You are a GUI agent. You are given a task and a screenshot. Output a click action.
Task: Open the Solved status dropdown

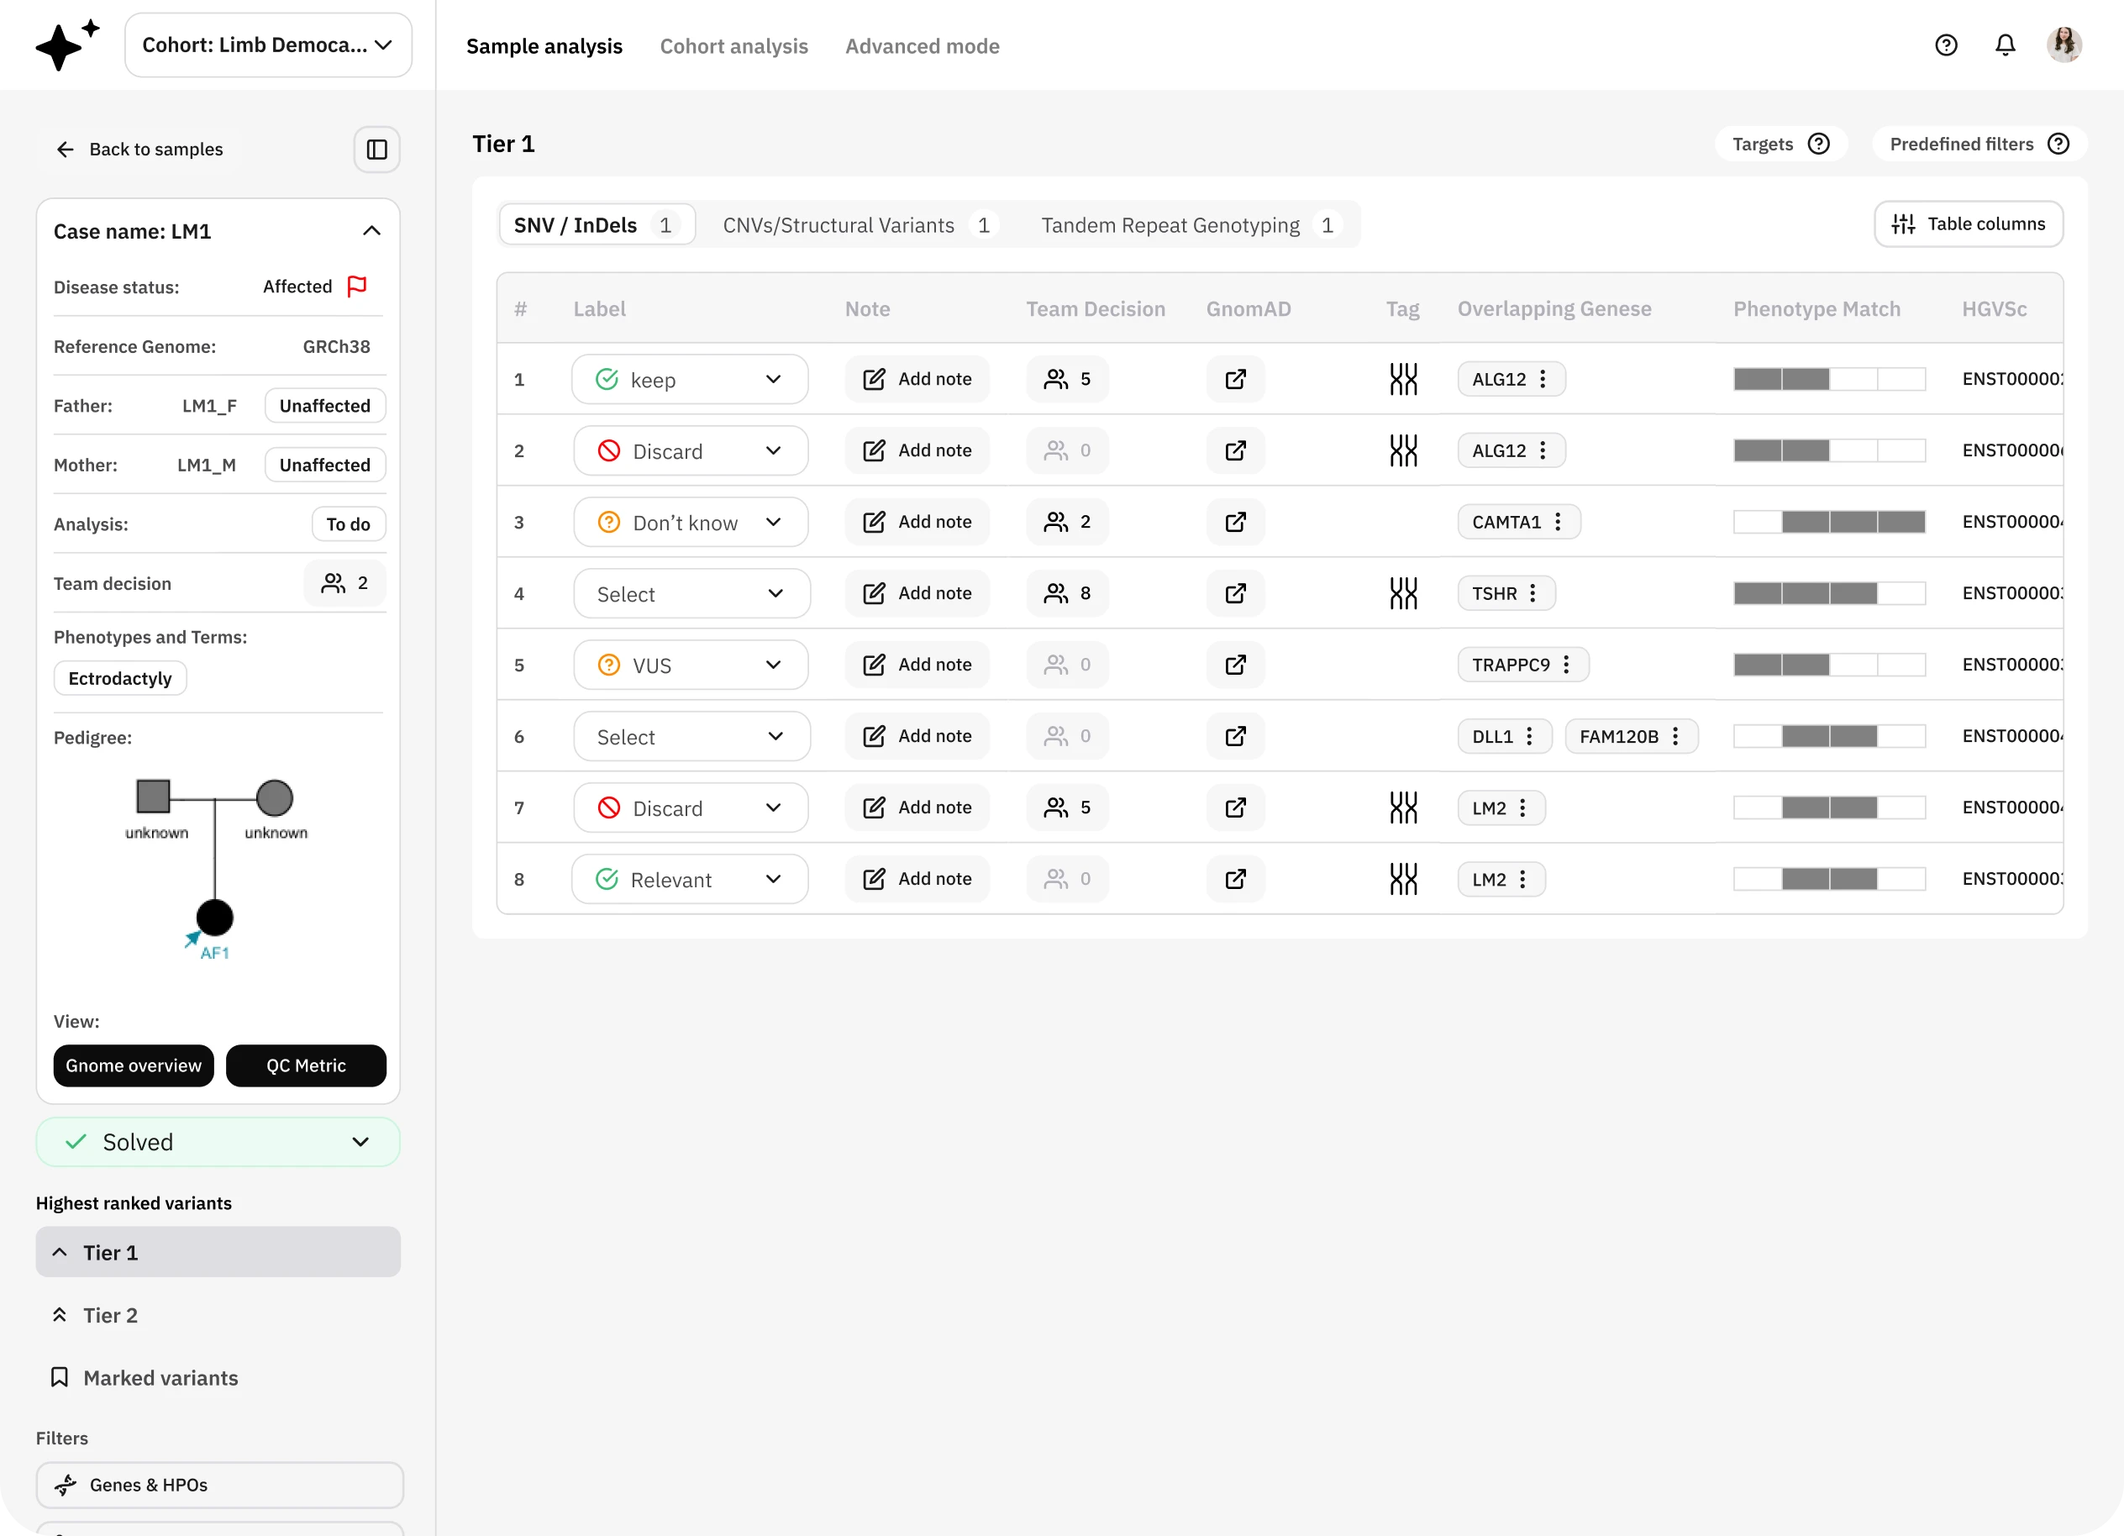pyautogui.click(x=218, y=1142)
